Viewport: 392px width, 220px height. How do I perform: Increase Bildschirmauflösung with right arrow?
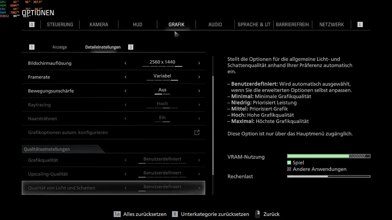click(199, 63)
